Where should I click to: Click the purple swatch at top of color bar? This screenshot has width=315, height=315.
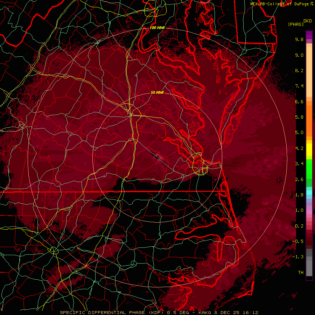[309, 35]
